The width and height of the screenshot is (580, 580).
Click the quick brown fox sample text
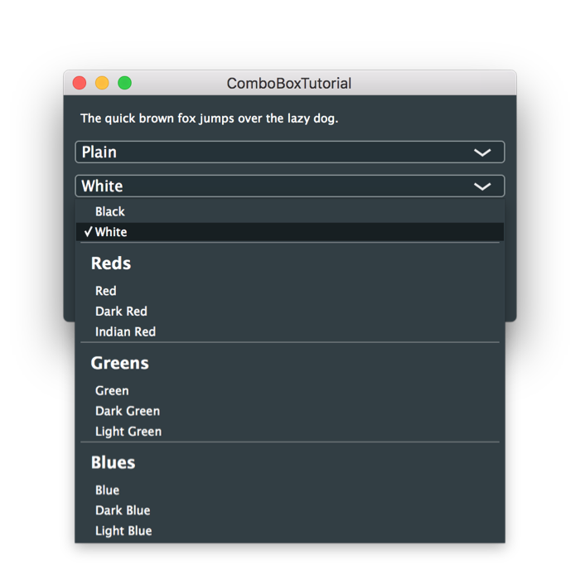[209, 118]
